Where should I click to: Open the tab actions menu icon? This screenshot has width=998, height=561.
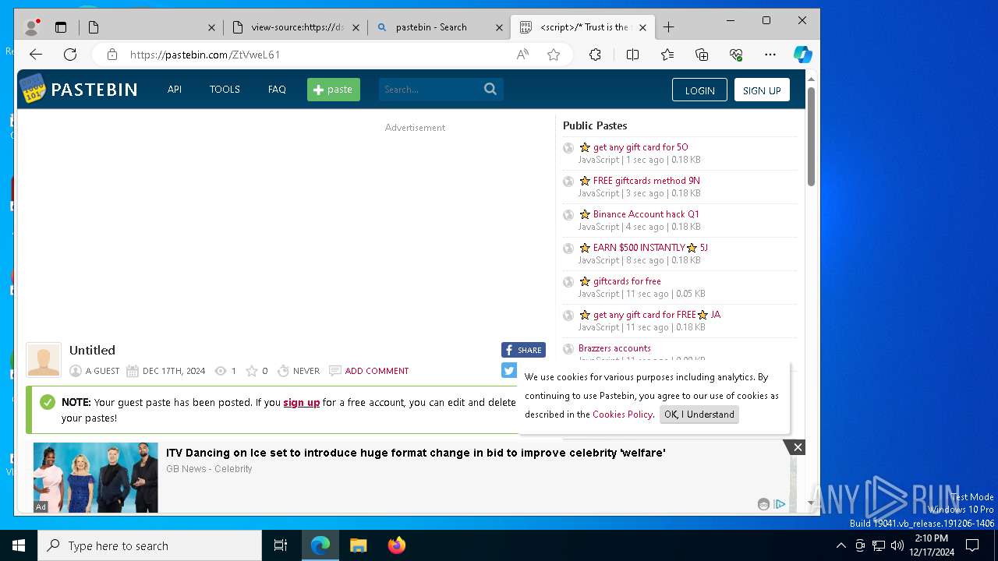[x=61, y=27]
